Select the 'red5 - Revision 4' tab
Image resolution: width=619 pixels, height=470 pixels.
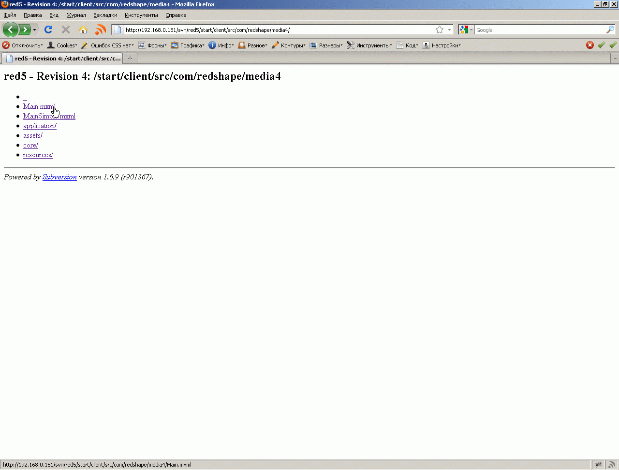click(x=62, y=59)
